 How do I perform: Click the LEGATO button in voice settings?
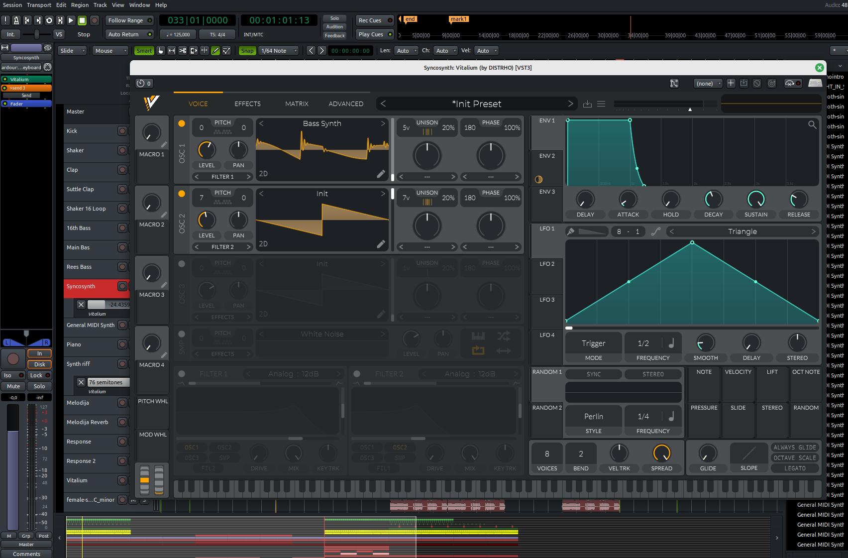click(x=795, y=468)
